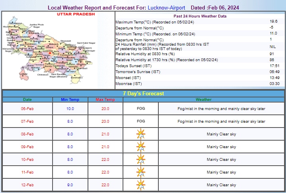Click the sunny weather icon for 11-Feb
Viewport: 286px width, 193px height.
141,172
